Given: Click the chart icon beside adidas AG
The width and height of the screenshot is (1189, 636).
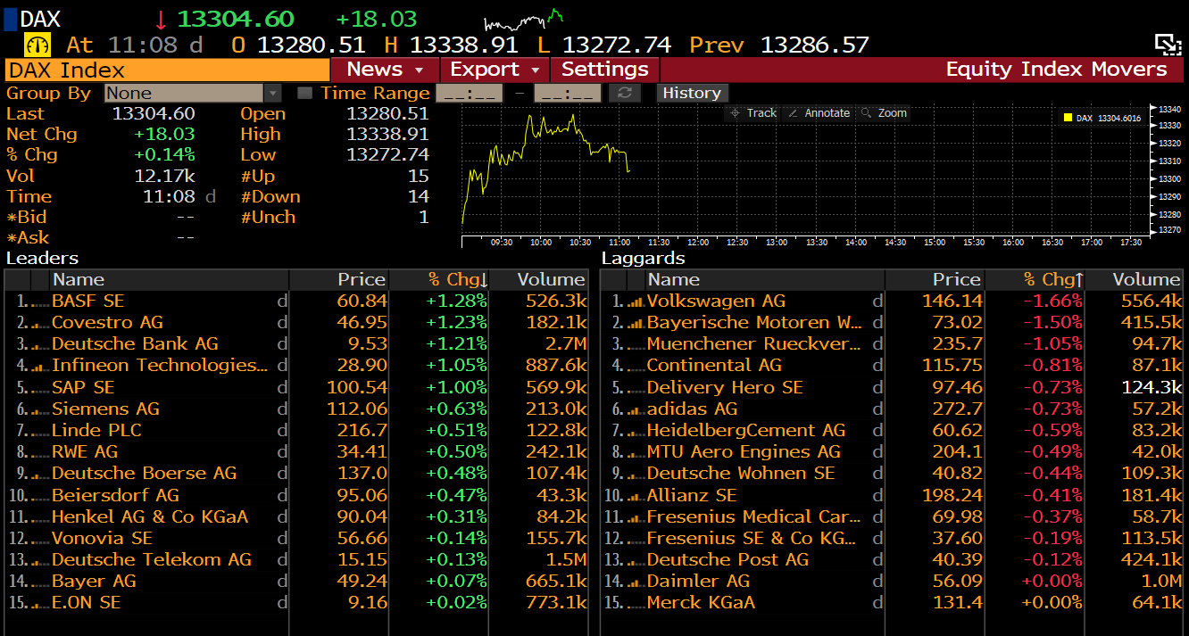Looking at the screenshot, I should tap(635, 409).
